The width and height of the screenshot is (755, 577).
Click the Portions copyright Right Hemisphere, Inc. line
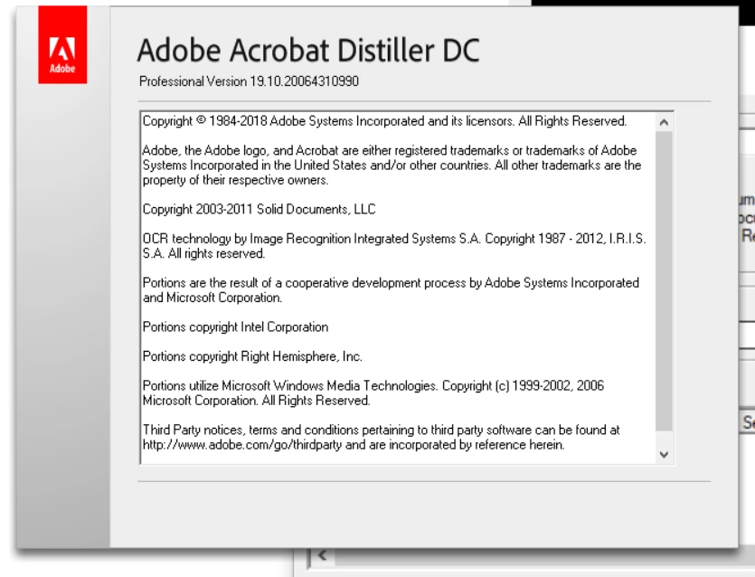pyautogui.click(x=252, y=356)
